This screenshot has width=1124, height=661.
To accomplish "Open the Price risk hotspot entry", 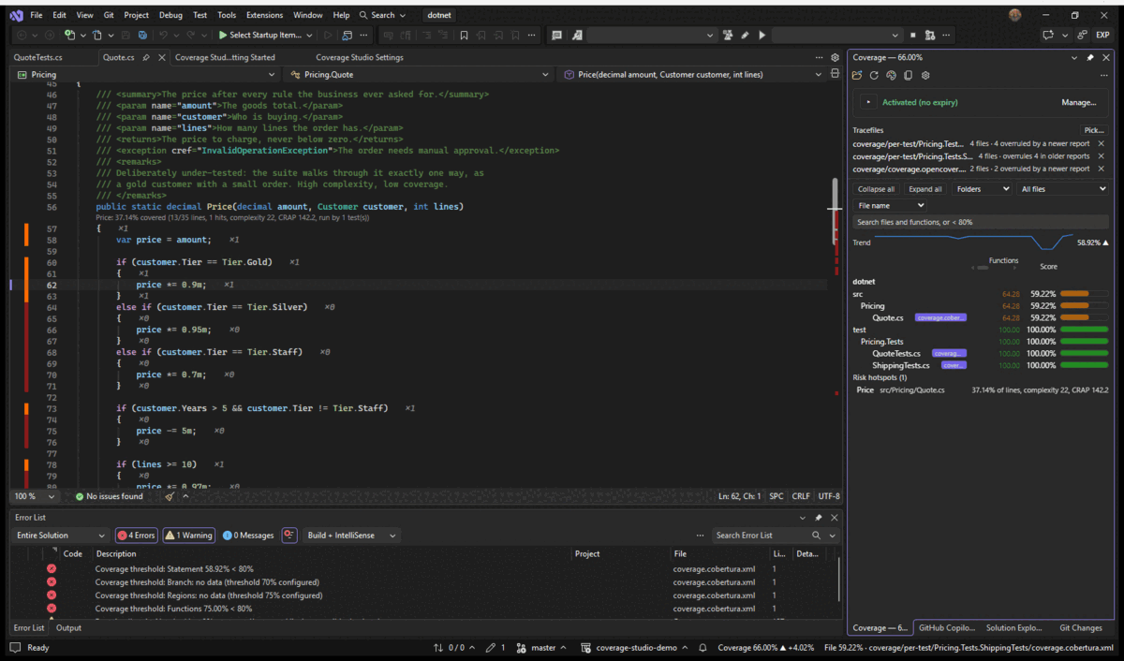I will [981, 389].
